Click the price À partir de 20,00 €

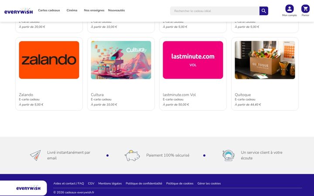(32, 27)
